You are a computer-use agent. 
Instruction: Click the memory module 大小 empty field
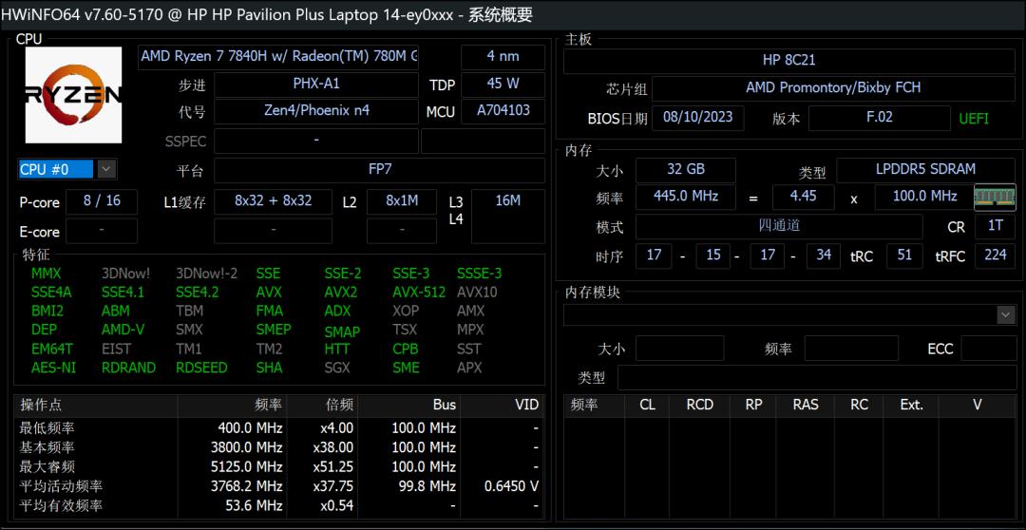tap(680, 348)
